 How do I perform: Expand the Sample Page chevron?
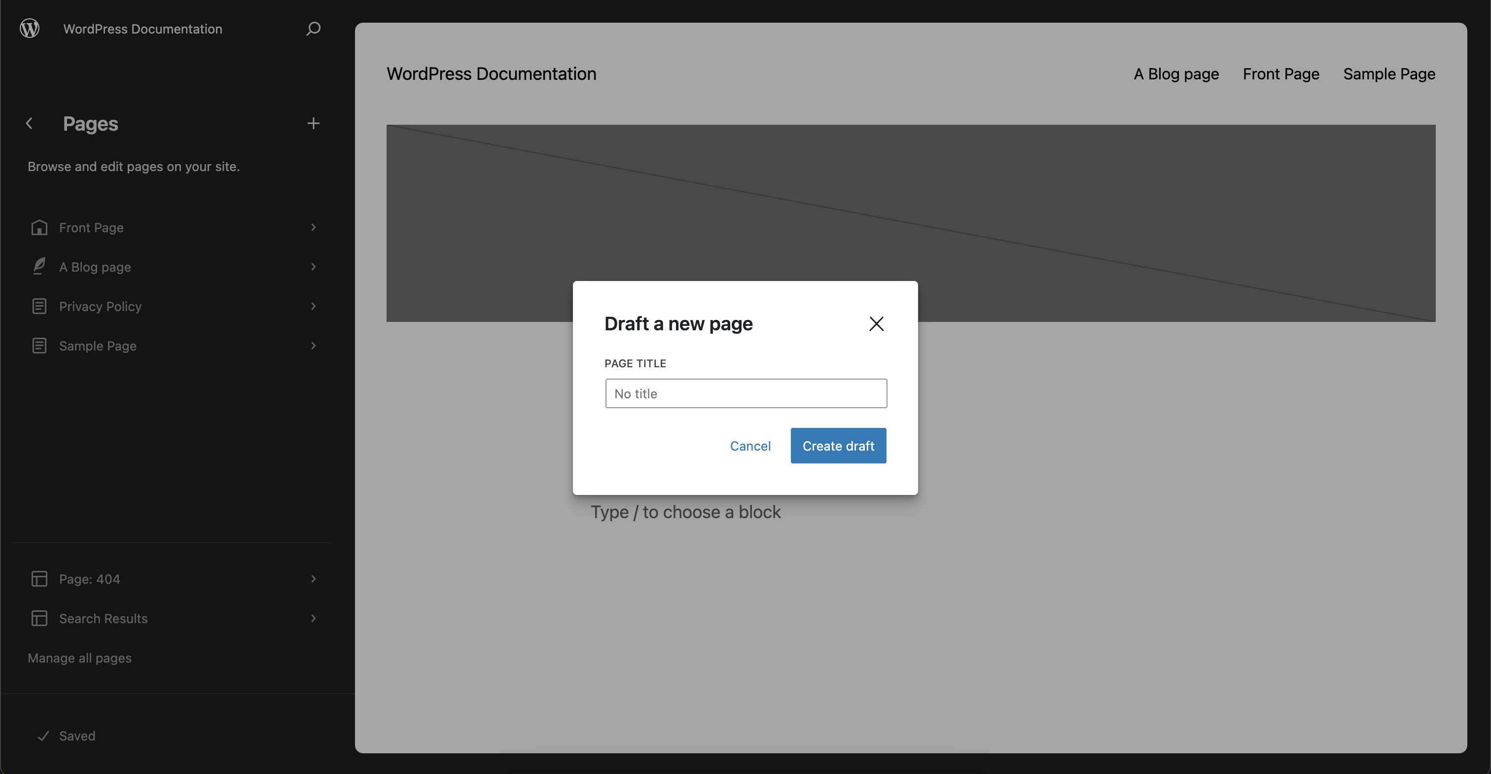[313, 346]
